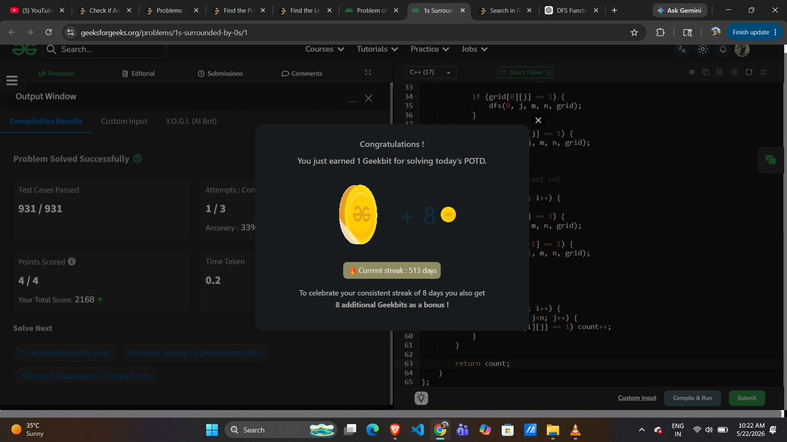
Task: Click the Start Timer button
Action: [x=526, y=72]
